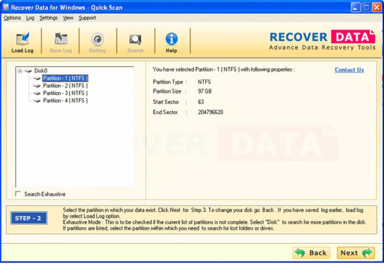Click drive icon beside Partition - 3

click(37, 93)
